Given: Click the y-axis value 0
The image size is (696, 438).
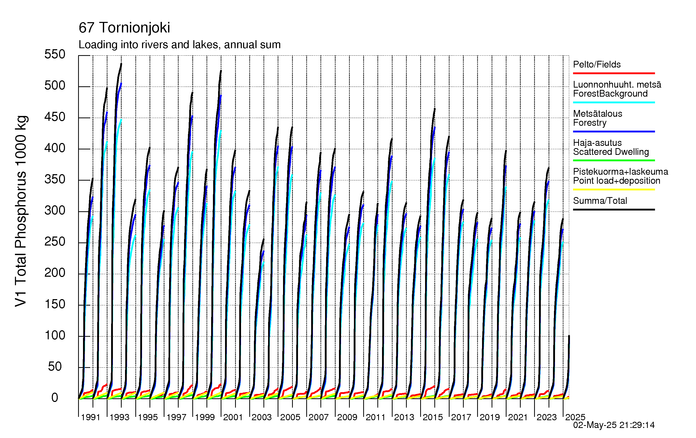Looking at the screenshot, I should coord(55,398).
